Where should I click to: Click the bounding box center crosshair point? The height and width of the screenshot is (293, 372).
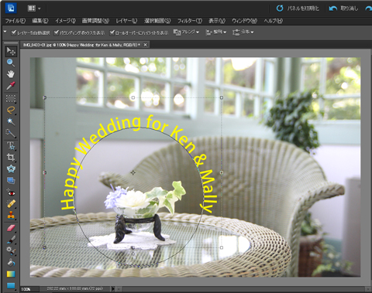click(133, 172)
